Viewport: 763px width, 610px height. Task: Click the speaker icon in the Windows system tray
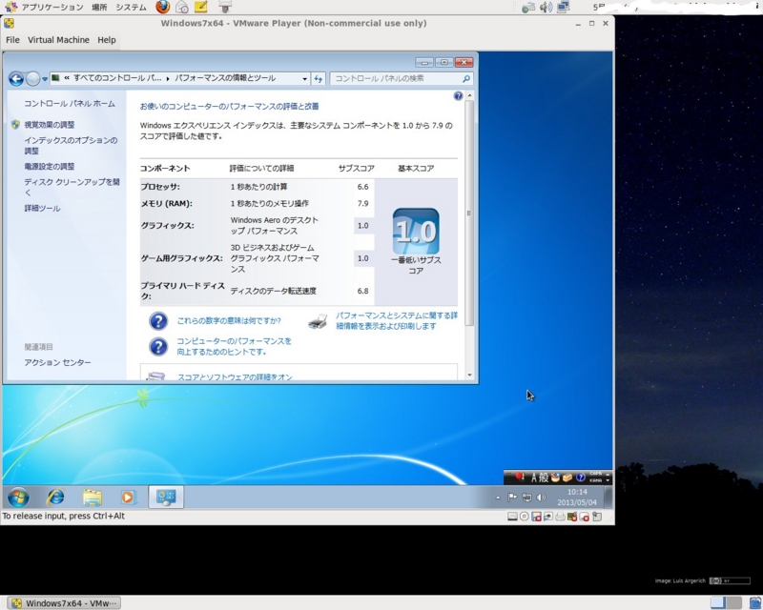[x=540, y=496]
